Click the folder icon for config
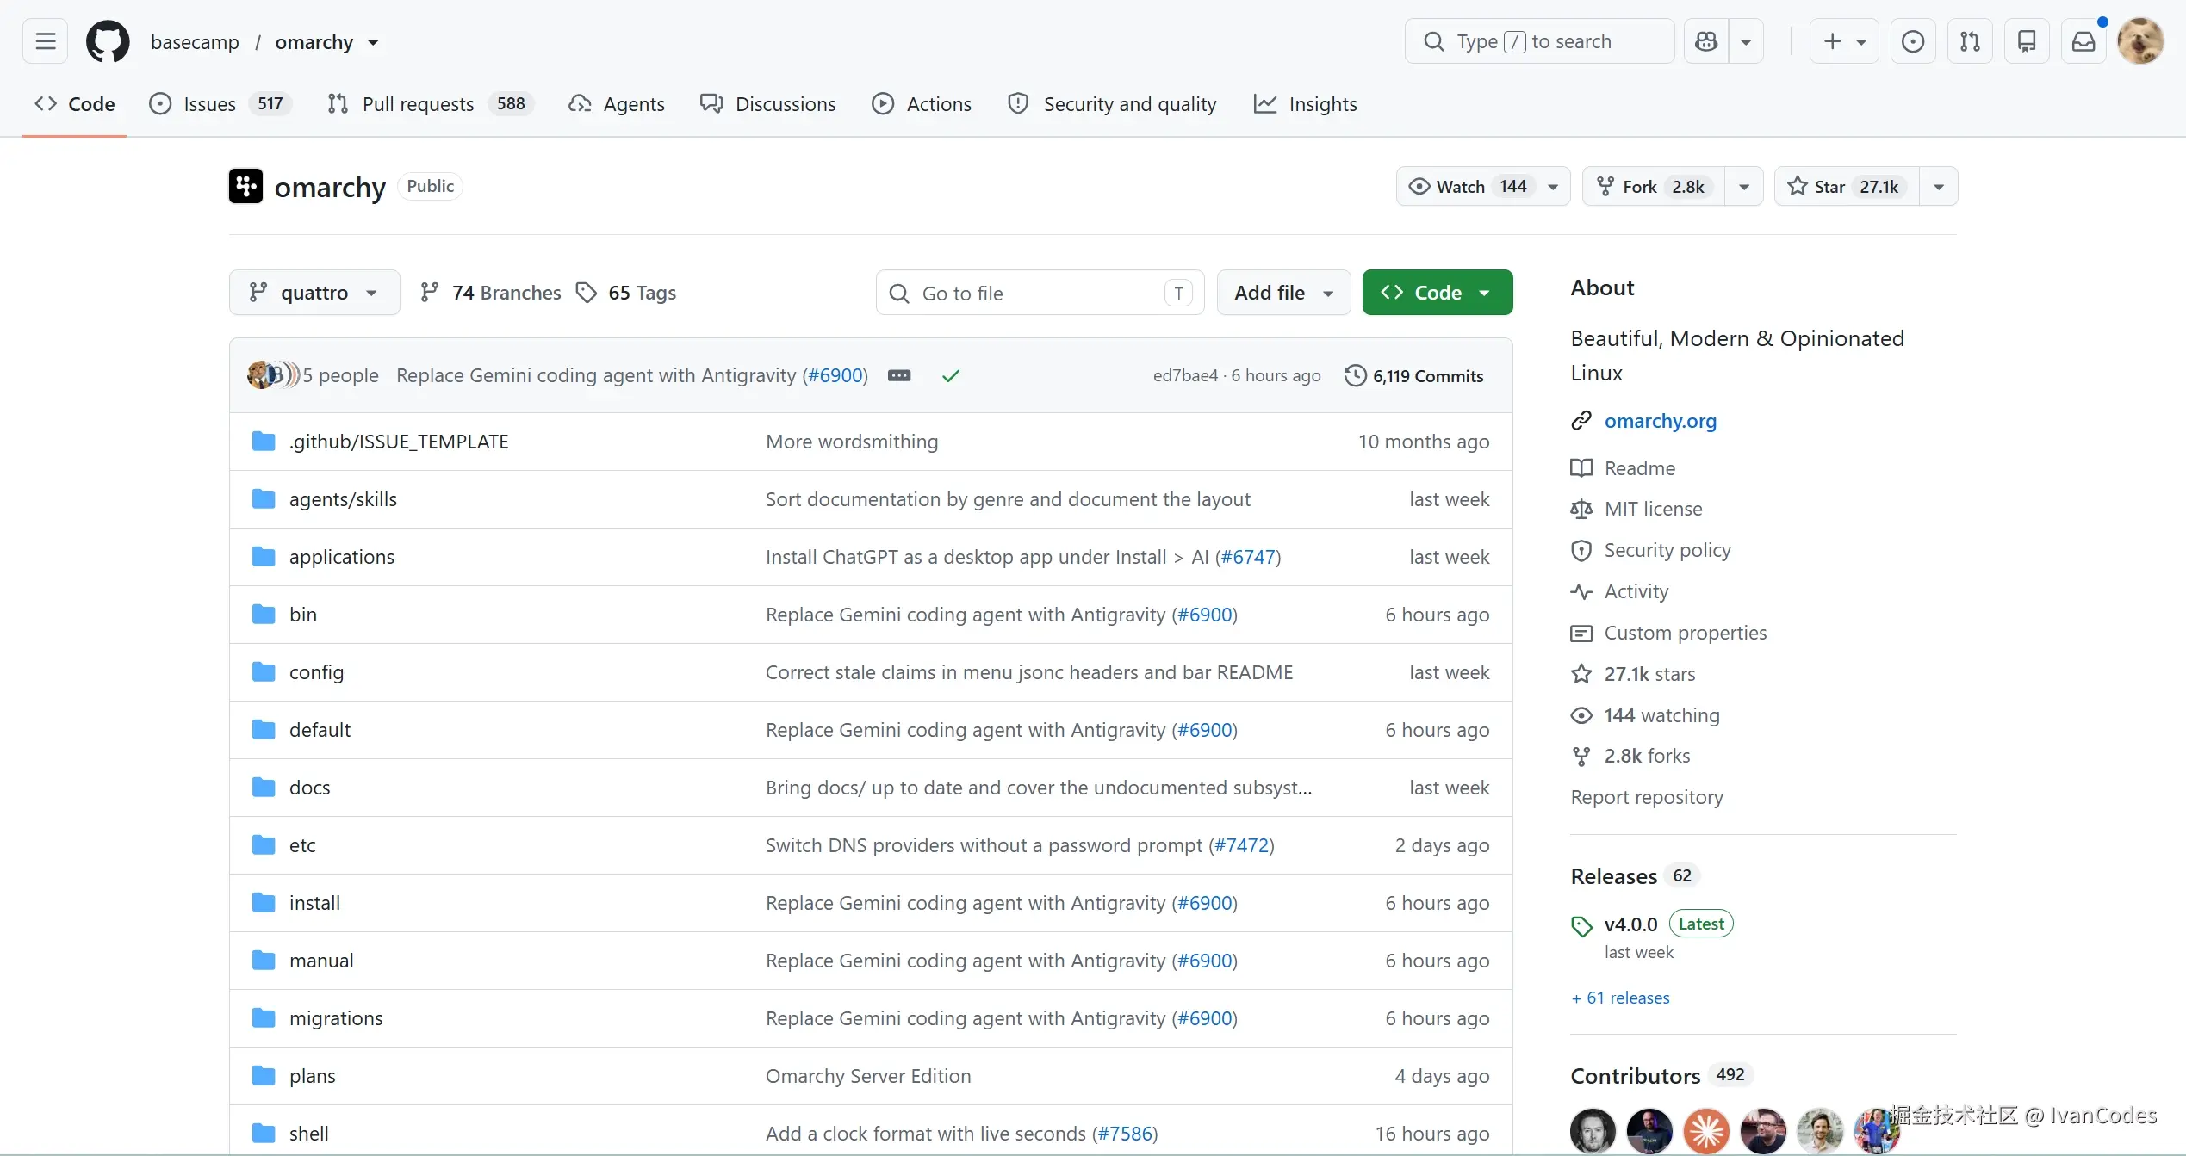 264,672
